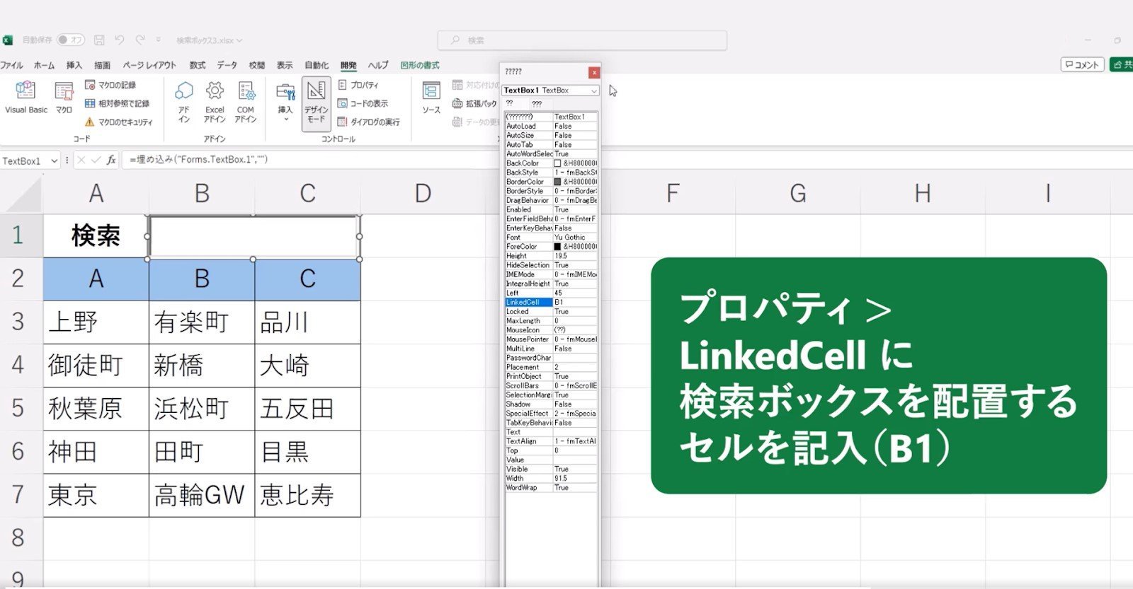Click the embedded text box on the sheet

pyautogui.click(x=254, y=237)
